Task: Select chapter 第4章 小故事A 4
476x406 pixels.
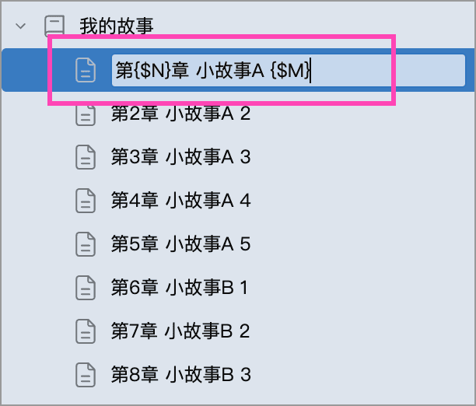Action: 180,201
